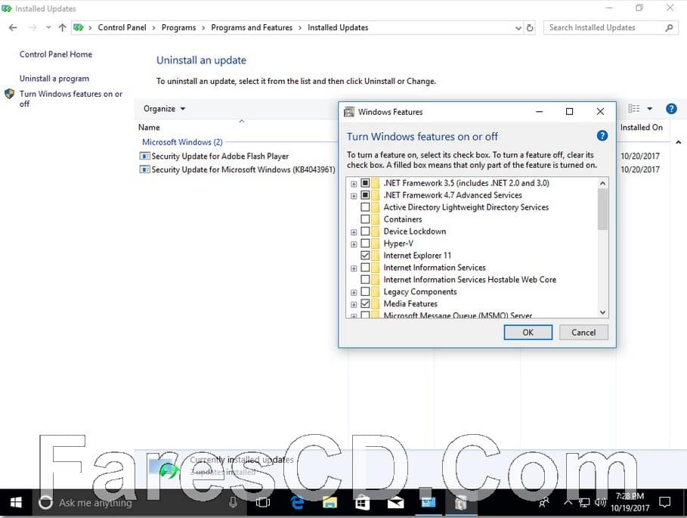Open network status tray icon
The width and height of the screenshot is (687, 518).
(584, 503)
